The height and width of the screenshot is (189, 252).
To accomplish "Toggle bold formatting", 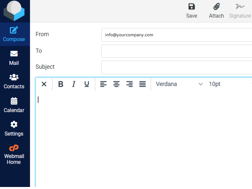I will pos(60,84).
